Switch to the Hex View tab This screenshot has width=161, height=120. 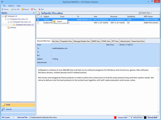(55, 41)
